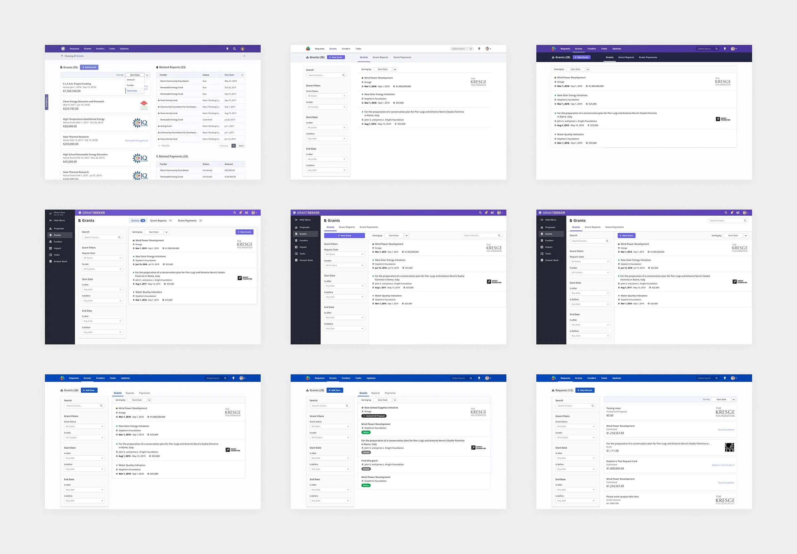Choose Amount in the open Sort By menu

(131, 80)
